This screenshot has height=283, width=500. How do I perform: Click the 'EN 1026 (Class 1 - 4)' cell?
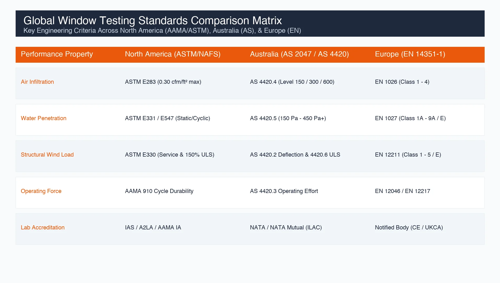402,82
